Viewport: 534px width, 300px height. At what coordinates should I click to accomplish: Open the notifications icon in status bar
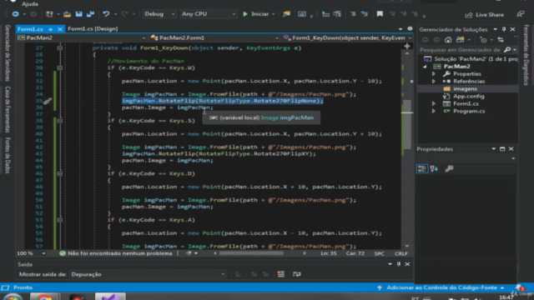click(x=519, y=287)
